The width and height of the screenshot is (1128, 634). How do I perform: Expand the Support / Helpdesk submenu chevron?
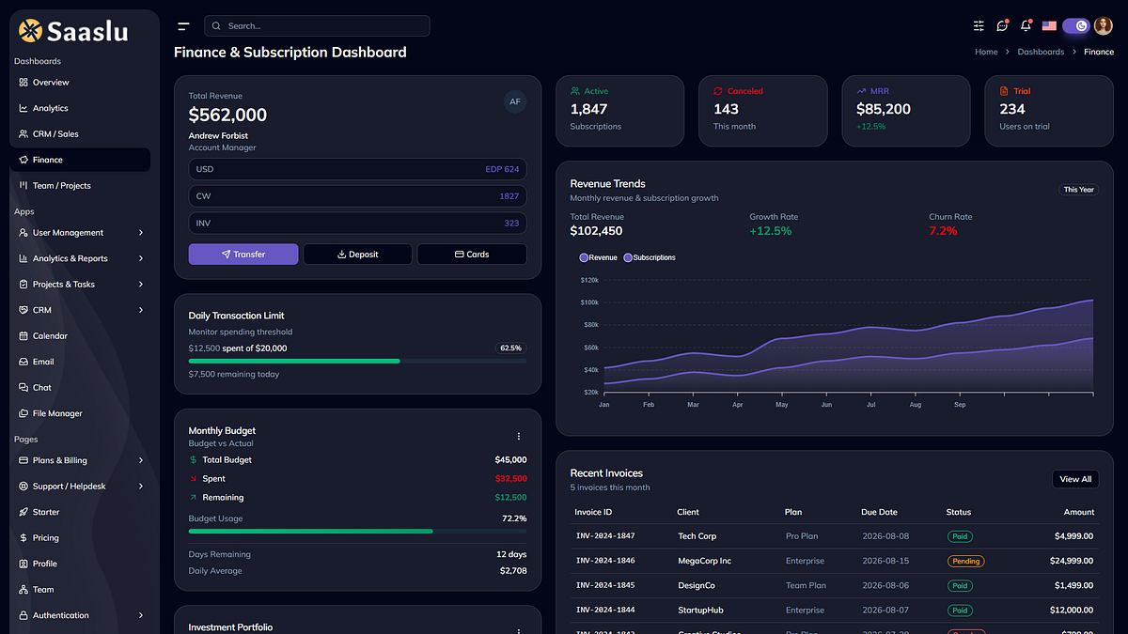[141, 487]
